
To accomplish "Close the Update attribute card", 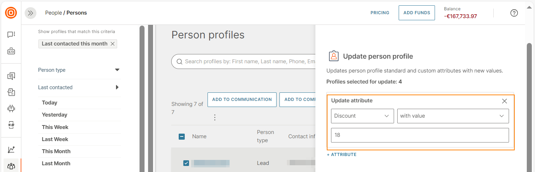I will 504,101.
